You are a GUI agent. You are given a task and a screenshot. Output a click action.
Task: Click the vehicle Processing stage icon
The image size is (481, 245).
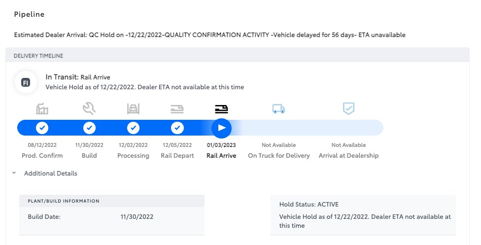point(133,108)
